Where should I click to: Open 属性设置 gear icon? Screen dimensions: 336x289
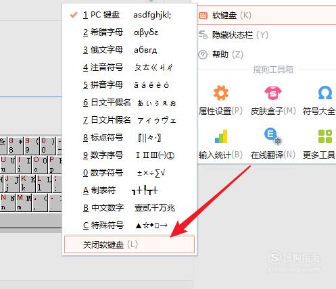[221, 93]
